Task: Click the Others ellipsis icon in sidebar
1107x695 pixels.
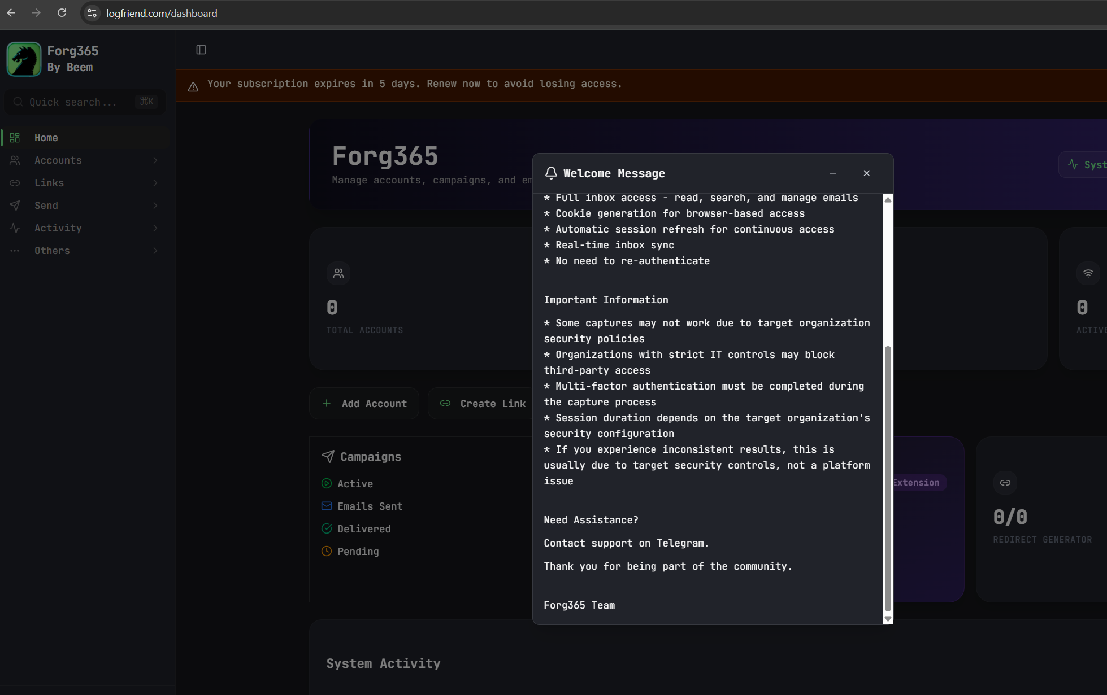Action: [x=15, y=251]
